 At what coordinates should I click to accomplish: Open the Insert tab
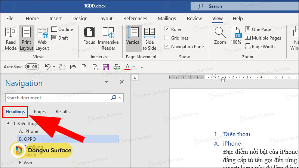55,18
